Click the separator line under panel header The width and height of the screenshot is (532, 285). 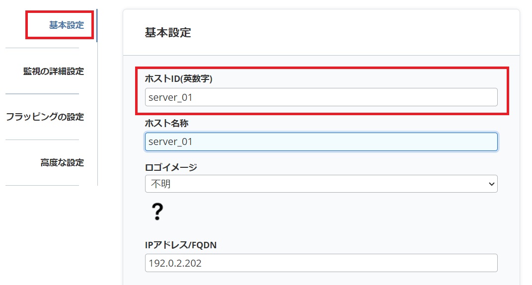click(x=321, y=55)
